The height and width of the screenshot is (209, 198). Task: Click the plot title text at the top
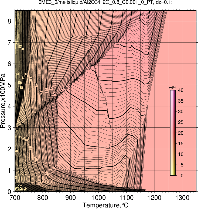coord(105,2)
